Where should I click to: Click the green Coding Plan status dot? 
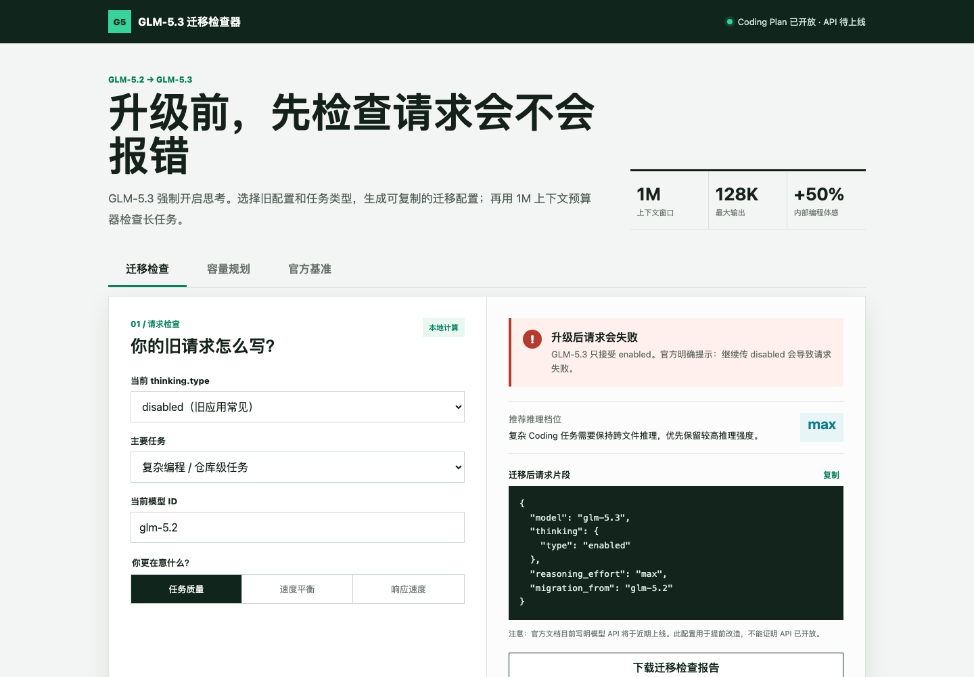(x=729, y=22)
